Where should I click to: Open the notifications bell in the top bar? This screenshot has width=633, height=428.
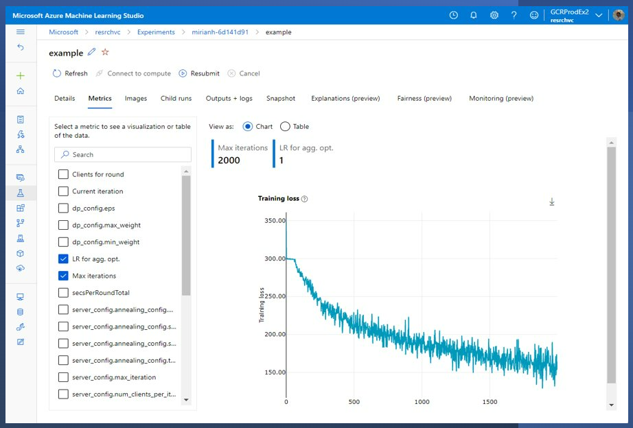(x=474, y=14)
